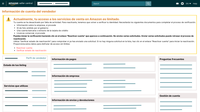
Task: Focus the Search input field
Action: [x=118, y=3]
